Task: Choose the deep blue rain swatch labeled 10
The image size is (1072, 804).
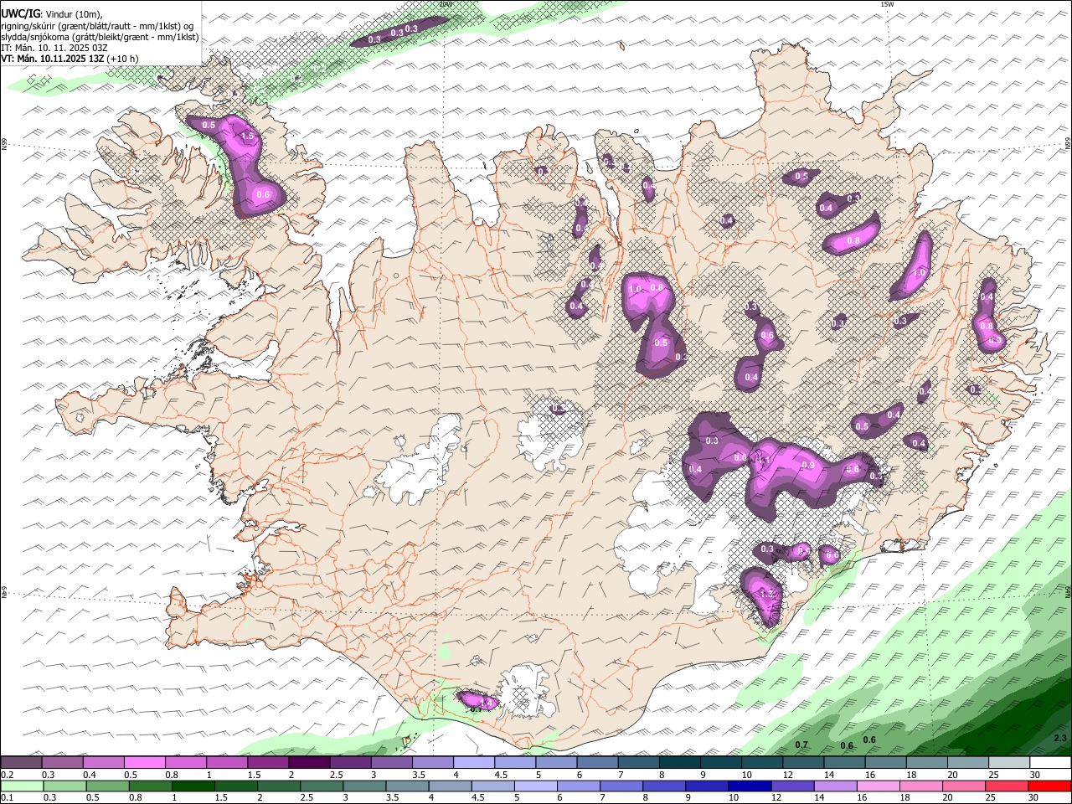Action: (x=749, y=786)
